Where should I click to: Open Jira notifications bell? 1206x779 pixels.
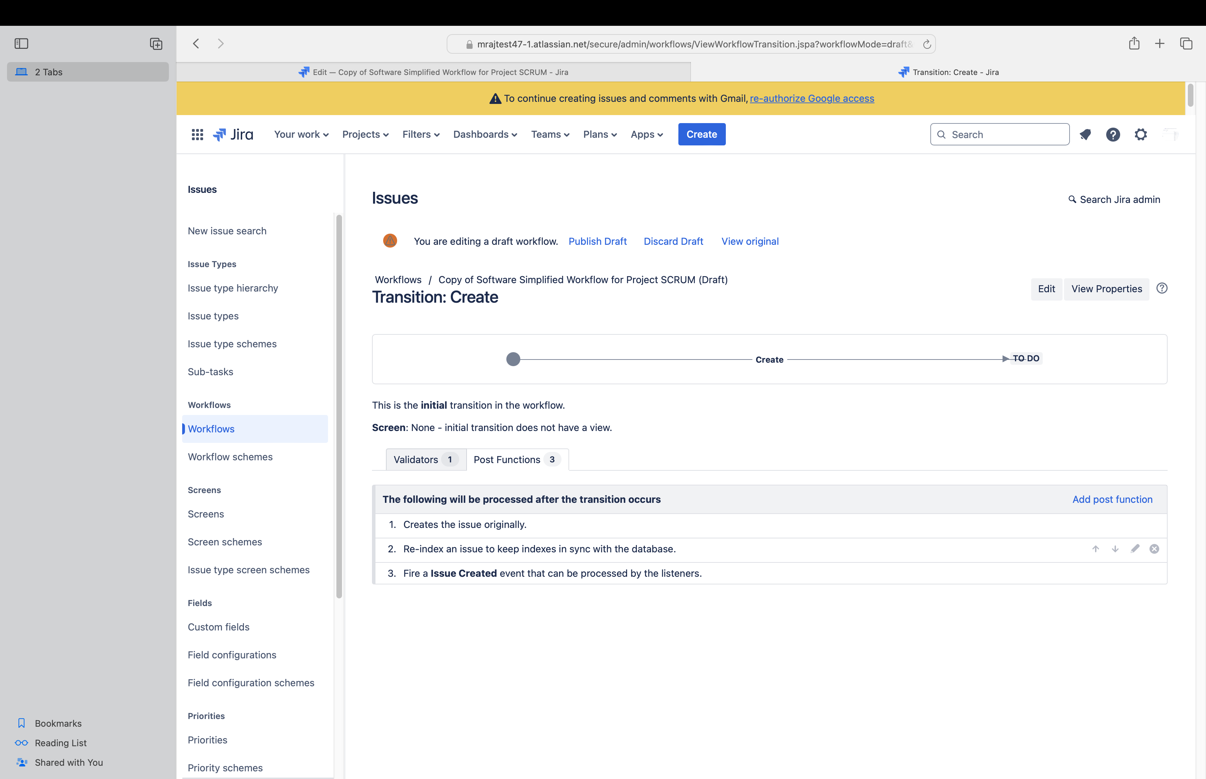point(1085,134)
